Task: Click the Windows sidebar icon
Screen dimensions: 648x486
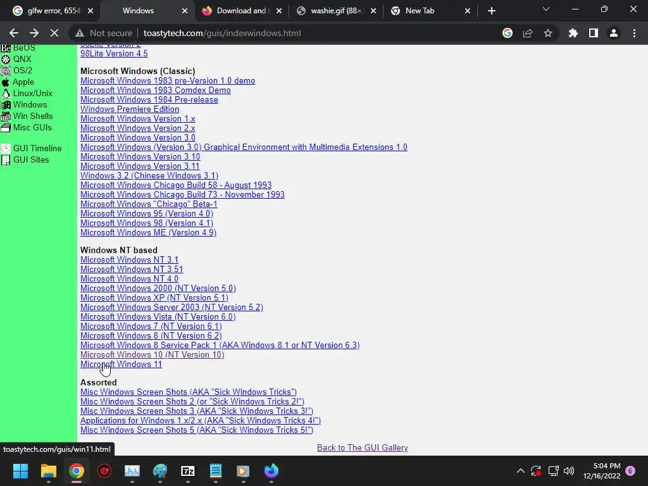Action: 5,105
